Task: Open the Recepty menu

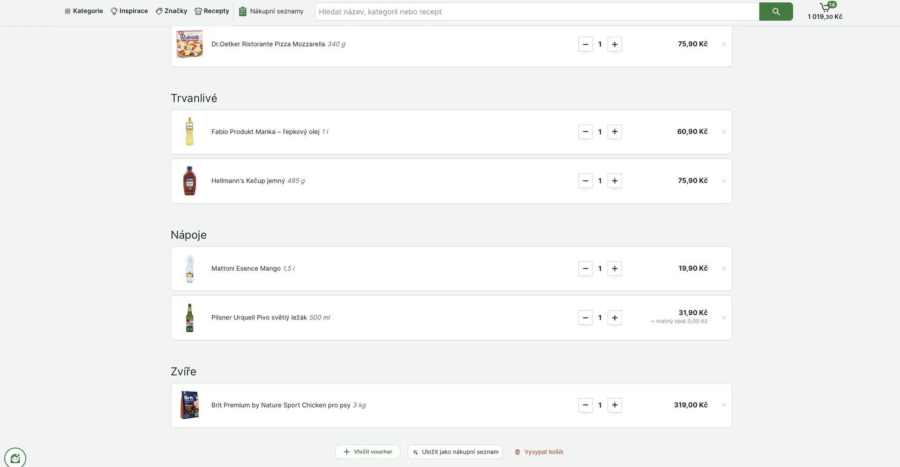Action: [212, 11]
